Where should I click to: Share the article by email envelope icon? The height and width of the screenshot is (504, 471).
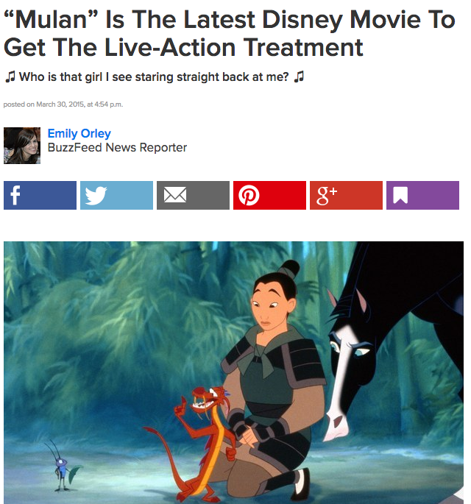pyautogui.click(x=193, y=195)
